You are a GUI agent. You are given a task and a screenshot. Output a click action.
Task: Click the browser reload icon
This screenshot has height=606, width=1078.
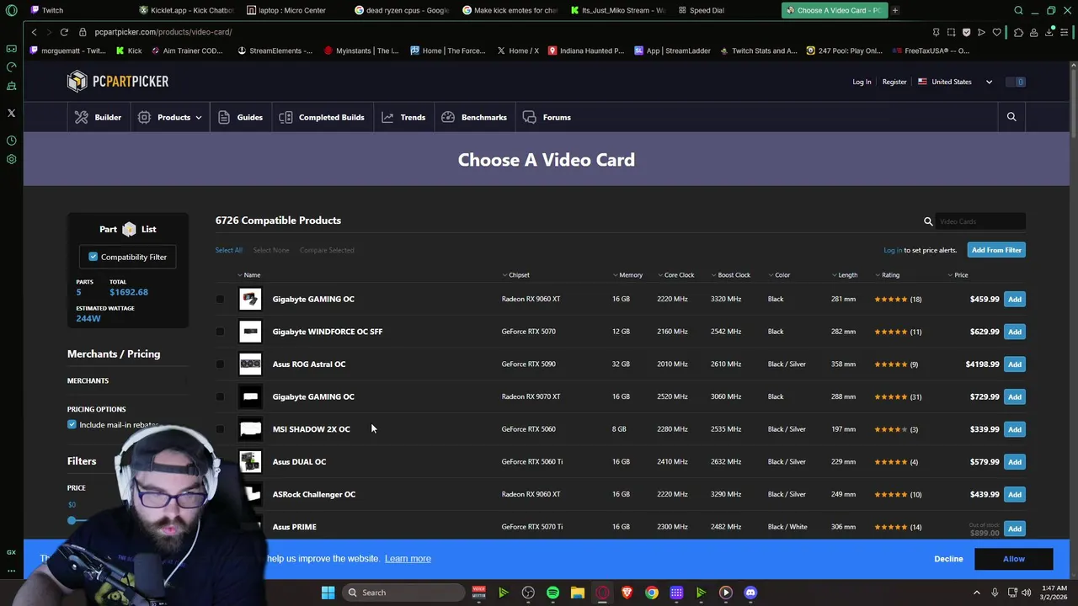[x=64, y=32]
